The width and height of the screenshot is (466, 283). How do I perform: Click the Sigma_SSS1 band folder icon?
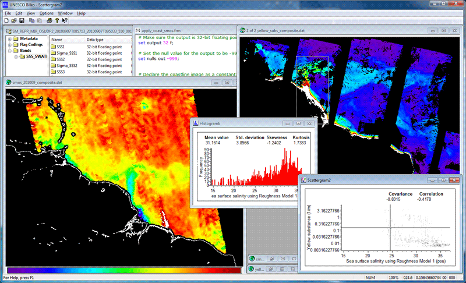click(53, 53)
